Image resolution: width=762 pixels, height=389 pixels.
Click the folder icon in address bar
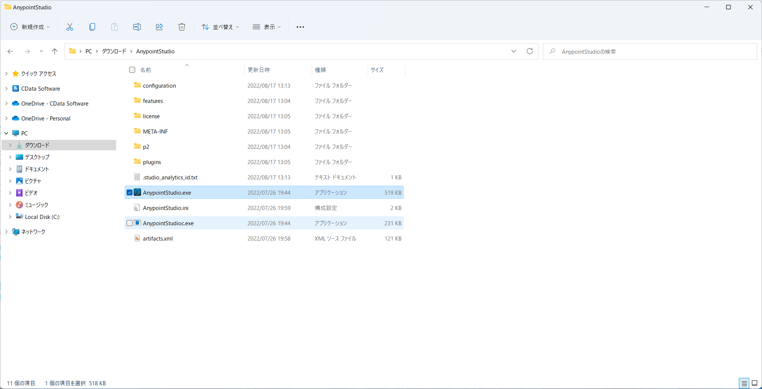coord(72,51)
